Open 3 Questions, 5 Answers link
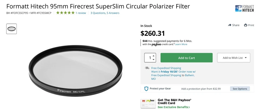260x109 pixels. tap(105, 13)
